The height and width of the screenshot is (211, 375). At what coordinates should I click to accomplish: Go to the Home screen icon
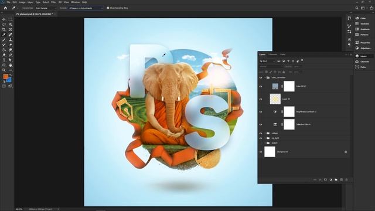5,8
